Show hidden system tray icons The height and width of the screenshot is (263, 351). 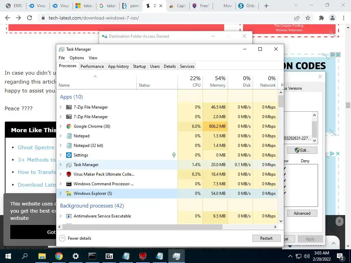click(290, 256)
